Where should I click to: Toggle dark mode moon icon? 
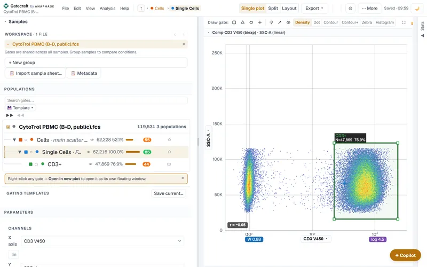point(417,9)
